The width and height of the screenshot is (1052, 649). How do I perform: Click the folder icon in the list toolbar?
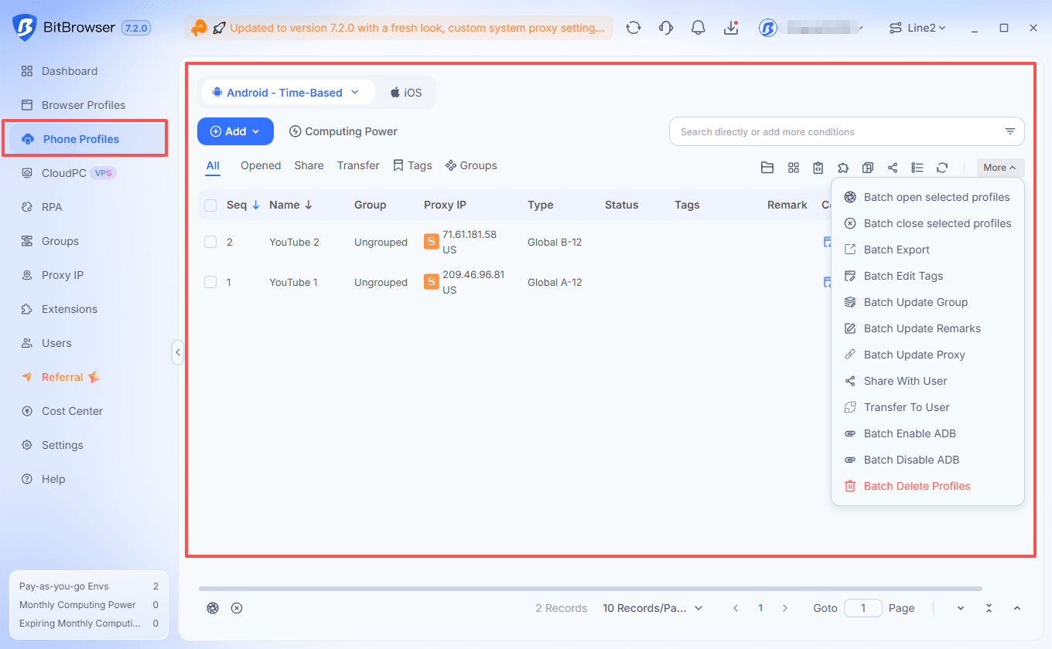767,168
